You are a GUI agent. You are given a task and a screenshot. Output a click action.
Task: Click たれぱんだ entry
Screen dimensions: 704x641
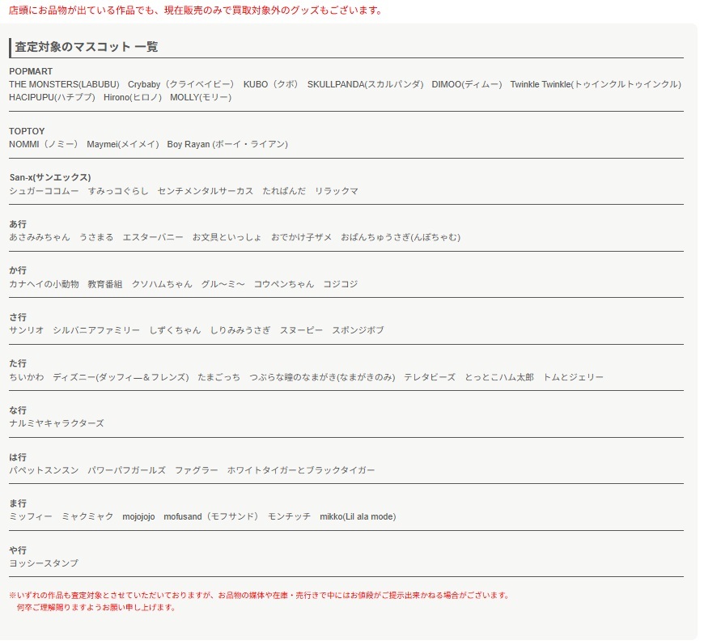[284, 191]
